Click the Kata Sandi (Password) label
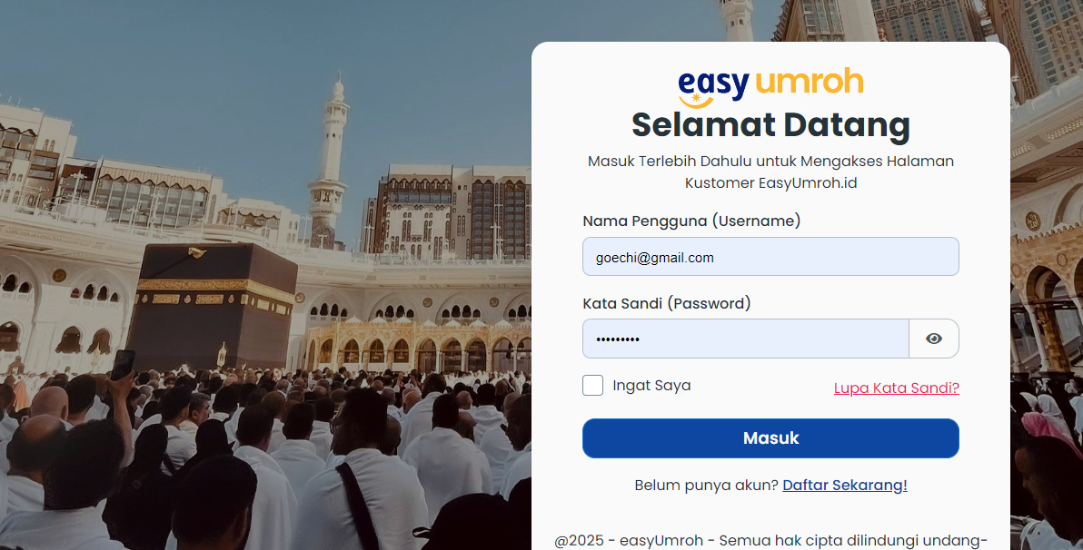The width and height of the screenshot is (1083, 550). [667, 304]
